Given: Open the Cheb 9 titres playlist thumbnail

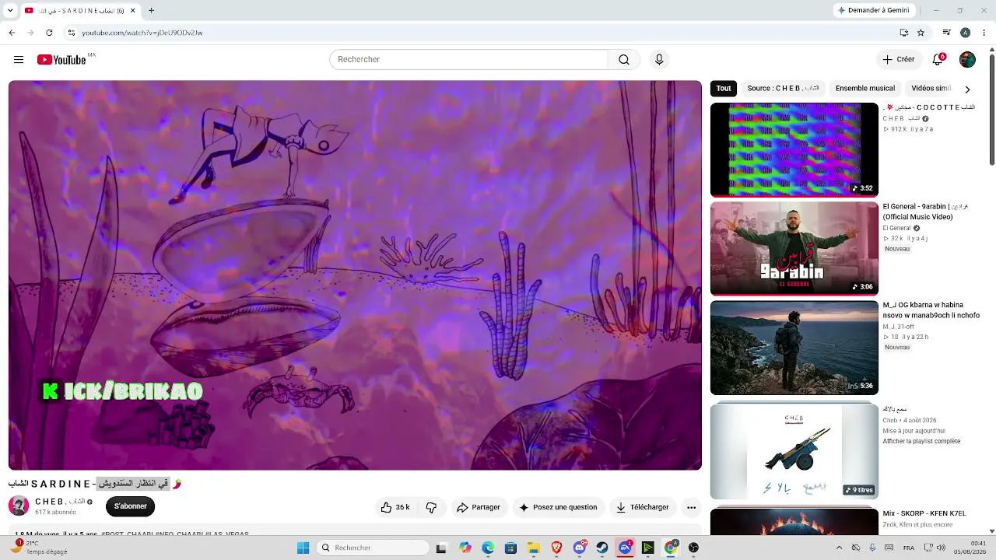Looking at the screenshot, I should click(x=794, y=451).
